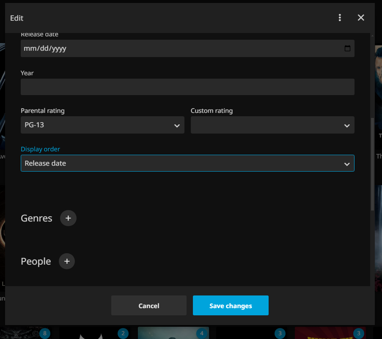Focus the Year text field
Viewport: 382px width, 339px height.
pyautogui.click(x=187, y=87)
